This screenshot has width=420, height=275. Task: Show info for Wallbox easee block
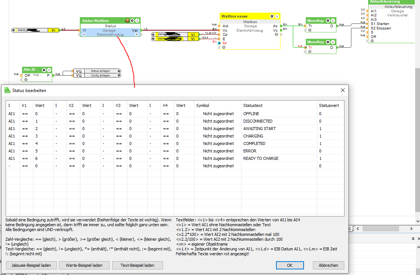(x=277, y=16)
